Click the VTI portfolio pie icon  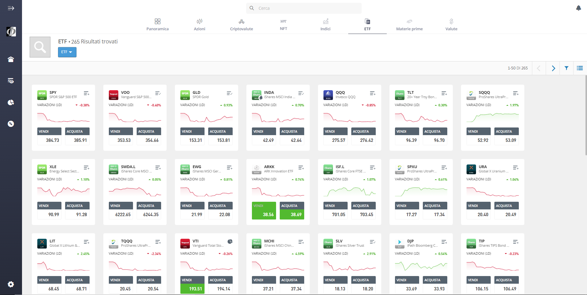tap(230, 242)
